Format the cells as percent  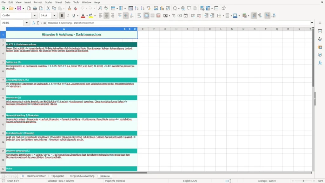pyautogui.click(x=174, y=16)
